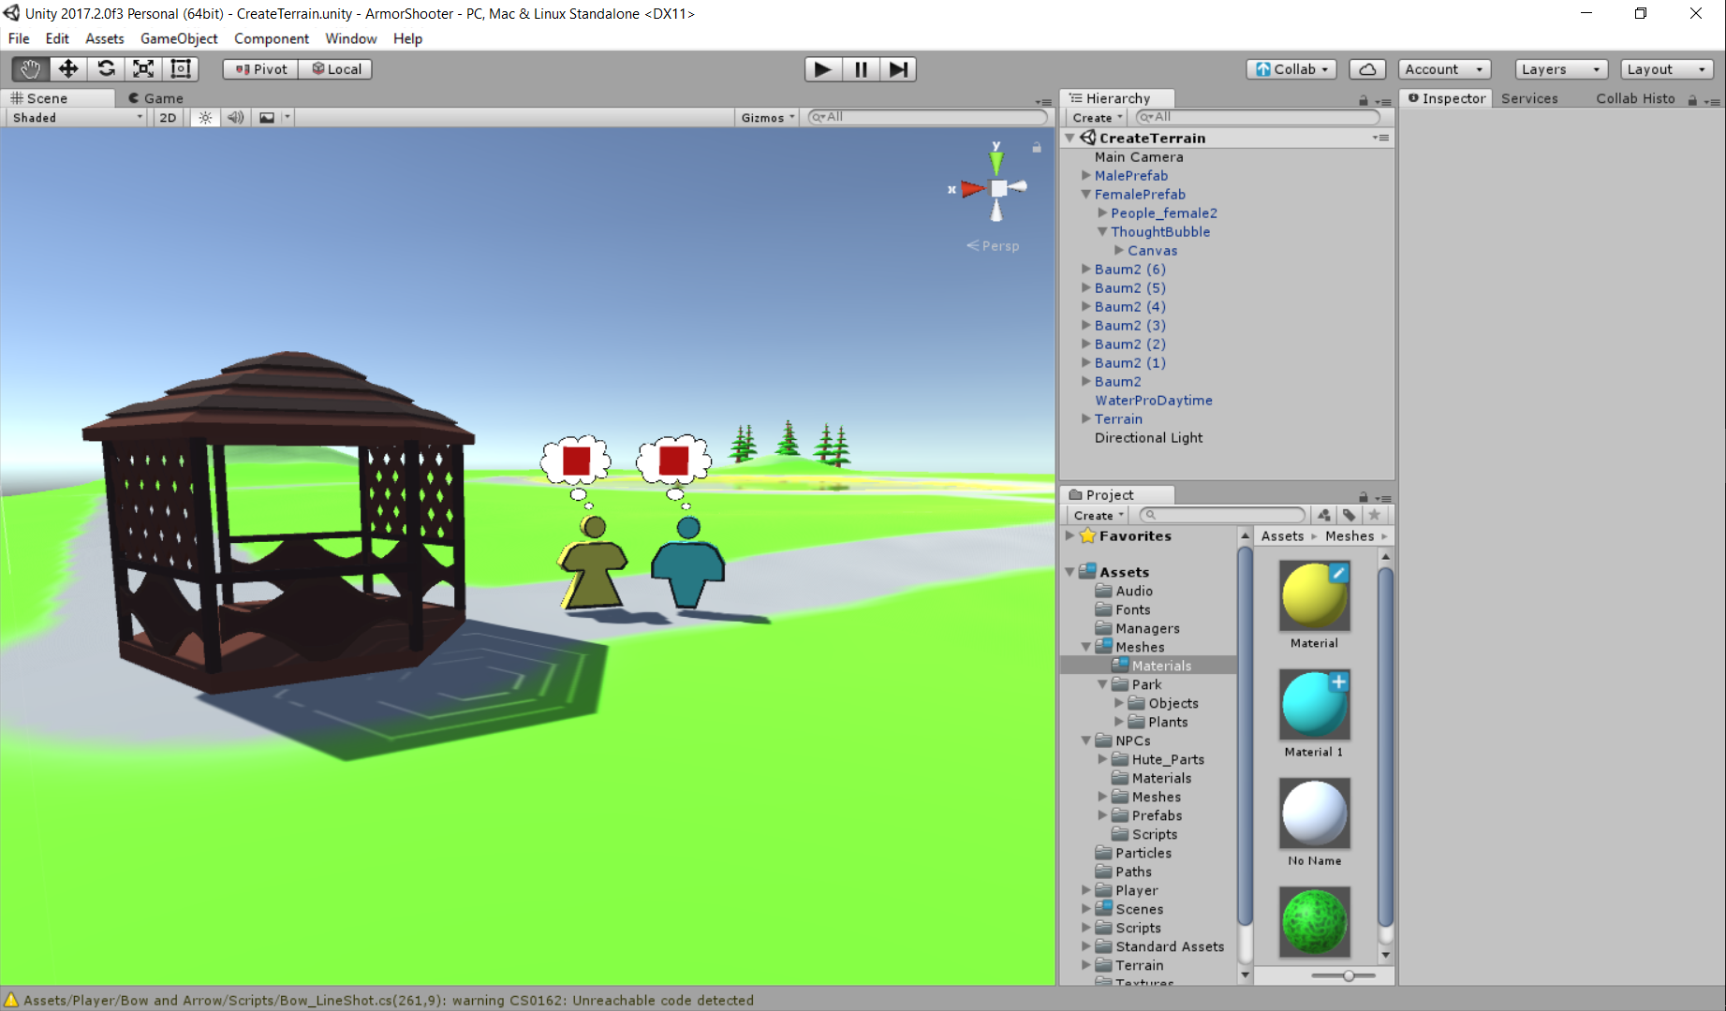The image size is (1726, 1011).
Task: Click the Step frame button
Action: [x=898, y=69]
